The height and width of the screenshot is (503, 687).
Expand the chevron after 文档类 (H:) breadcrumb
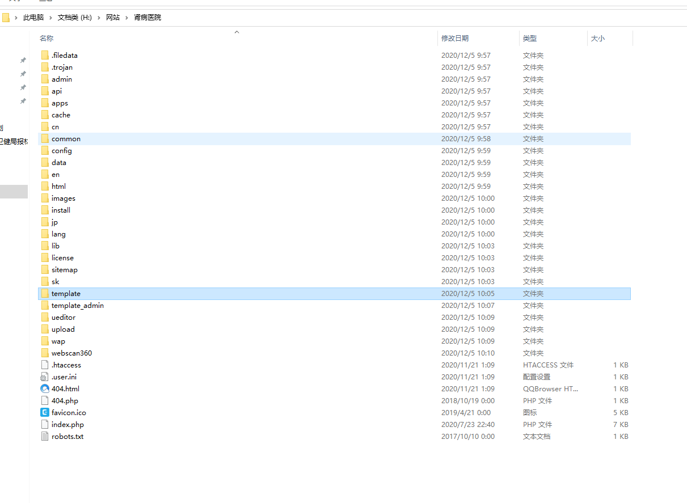99,18
